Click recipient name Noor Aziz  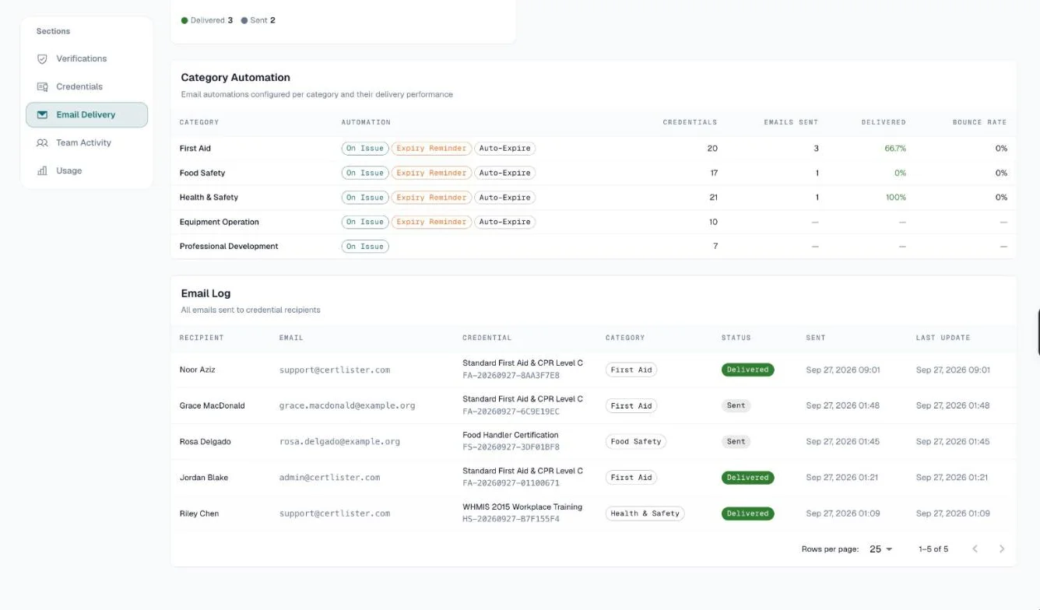point(198,370)
